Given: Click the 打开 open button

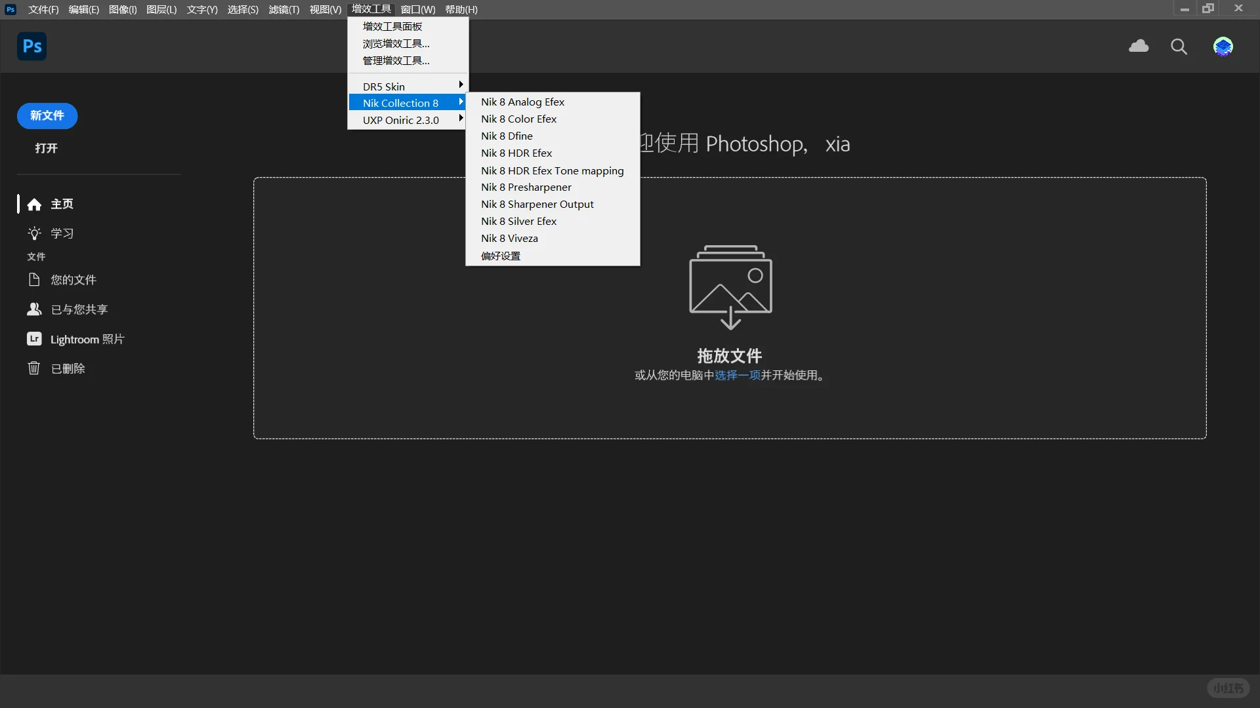Looking at the screenshot, I should pyautogui.click(x=46, y=148).
